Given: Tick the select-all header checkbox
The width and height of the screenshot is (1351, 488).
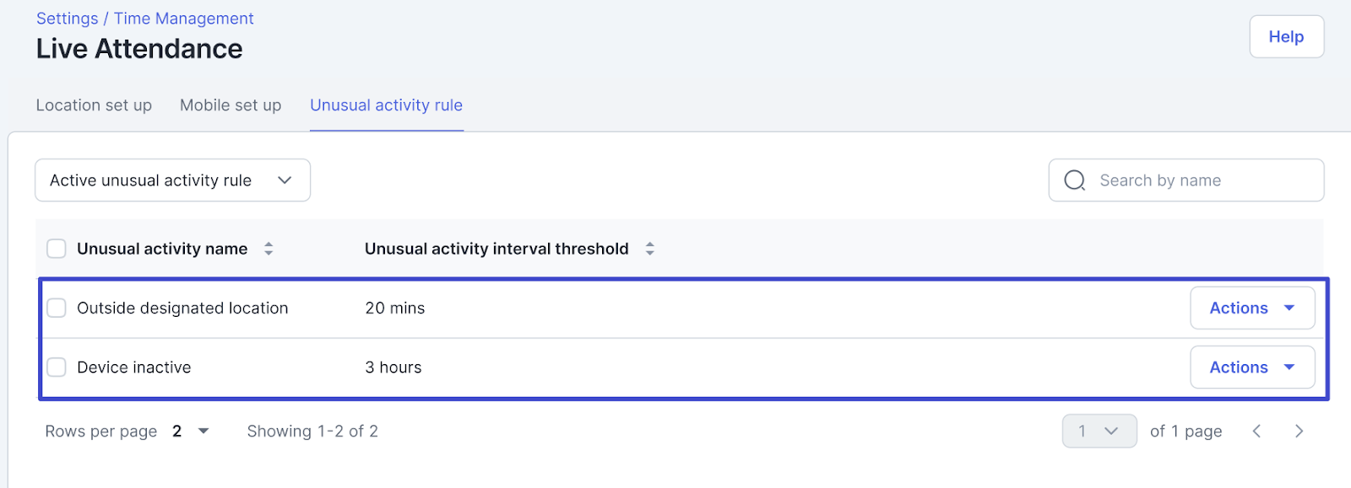Looking at the screenshot, I should tap(57, 249).
